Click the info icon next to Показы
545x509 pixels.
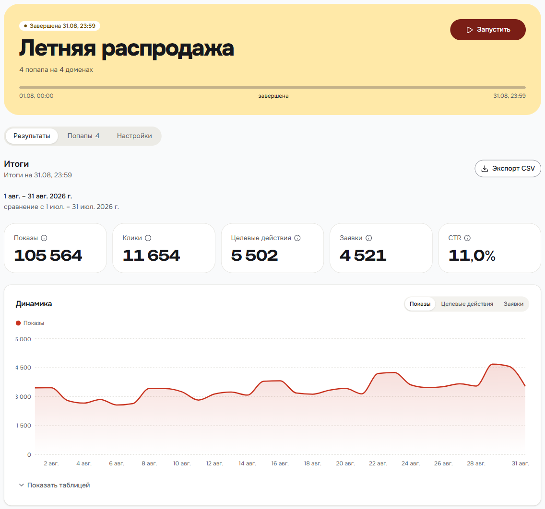click(x=44, y=238)
